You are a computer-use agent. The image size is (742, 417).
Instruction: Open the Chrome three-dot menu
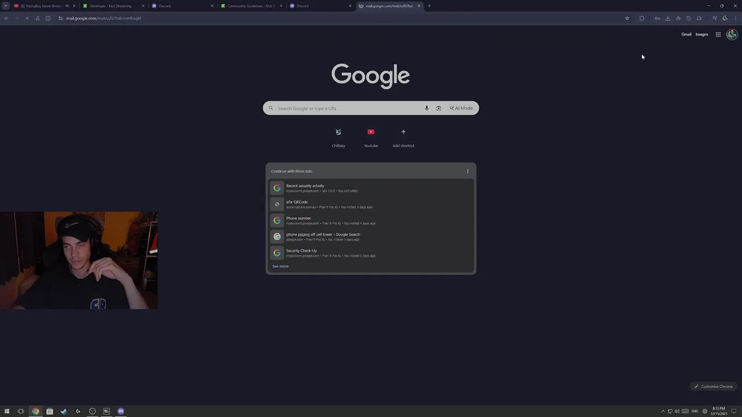[736, 18]
